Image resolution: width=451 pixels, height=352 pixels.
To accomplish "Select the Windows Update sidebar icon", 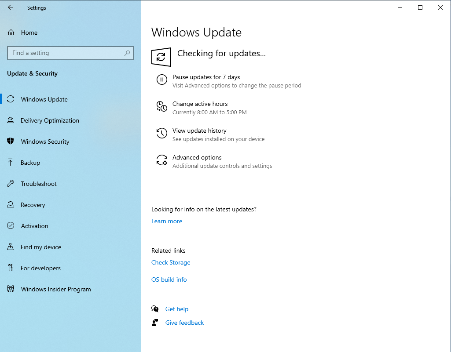I will (11, 99).
